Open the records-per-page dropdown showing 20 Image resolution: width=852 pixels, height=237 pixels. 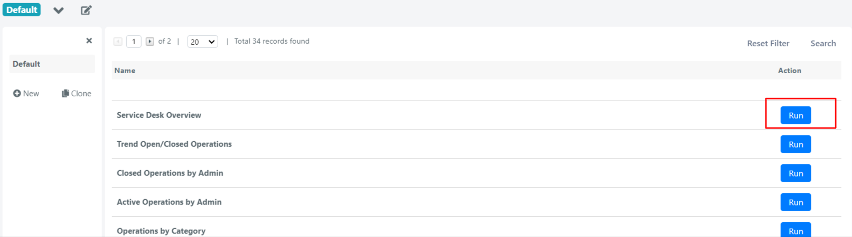203,42
